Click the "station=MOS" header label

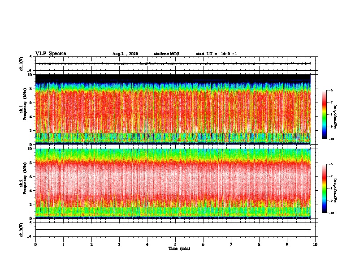pyautogui.click(x=167, y=54)
